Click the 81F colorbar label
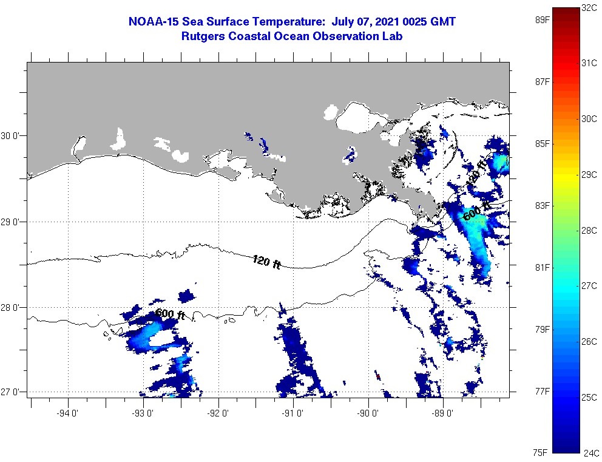 coord(543,267)
